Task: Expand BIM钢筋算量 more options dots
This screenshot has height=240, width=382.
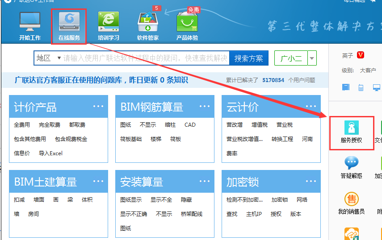Action: (x=204, y=106)
